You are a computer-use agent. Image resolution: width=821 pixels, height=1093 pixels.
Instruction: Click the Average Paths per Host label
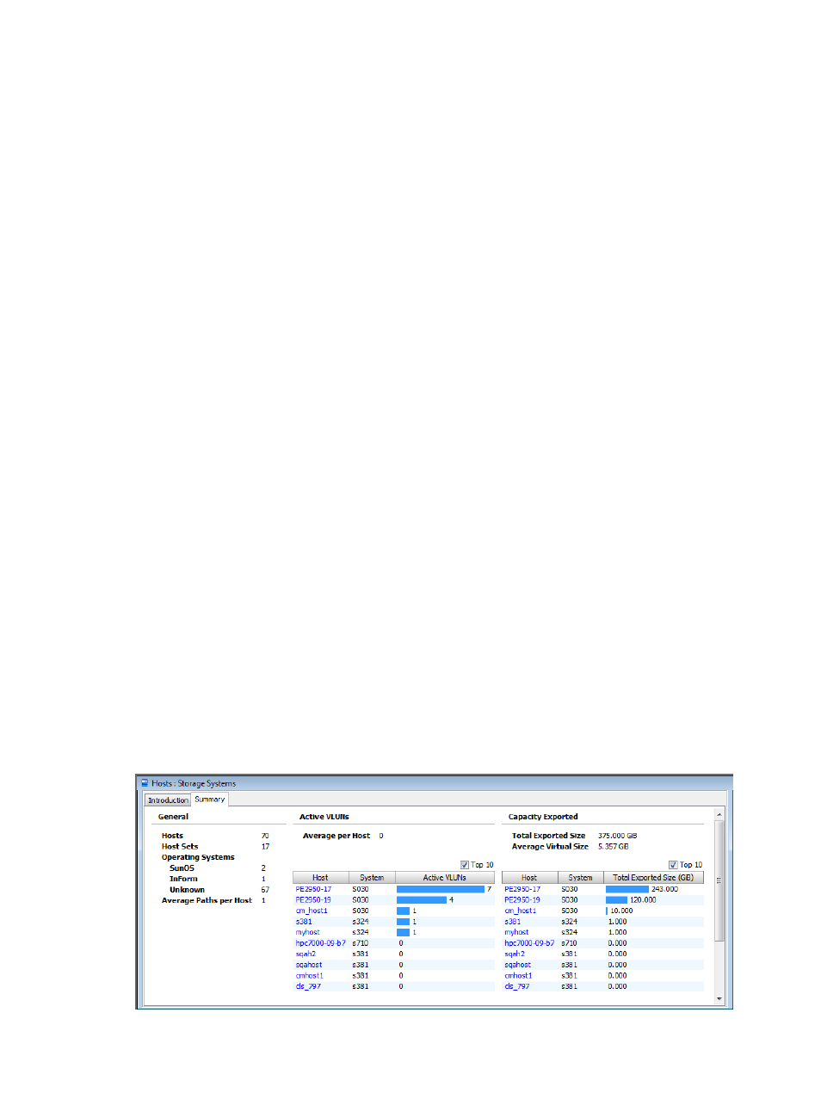tap(207, 900)
